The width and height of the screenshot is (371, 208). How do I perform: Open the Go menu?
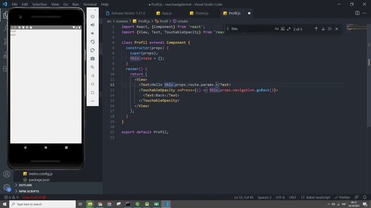pyautogui.click(x=66, y=4)
